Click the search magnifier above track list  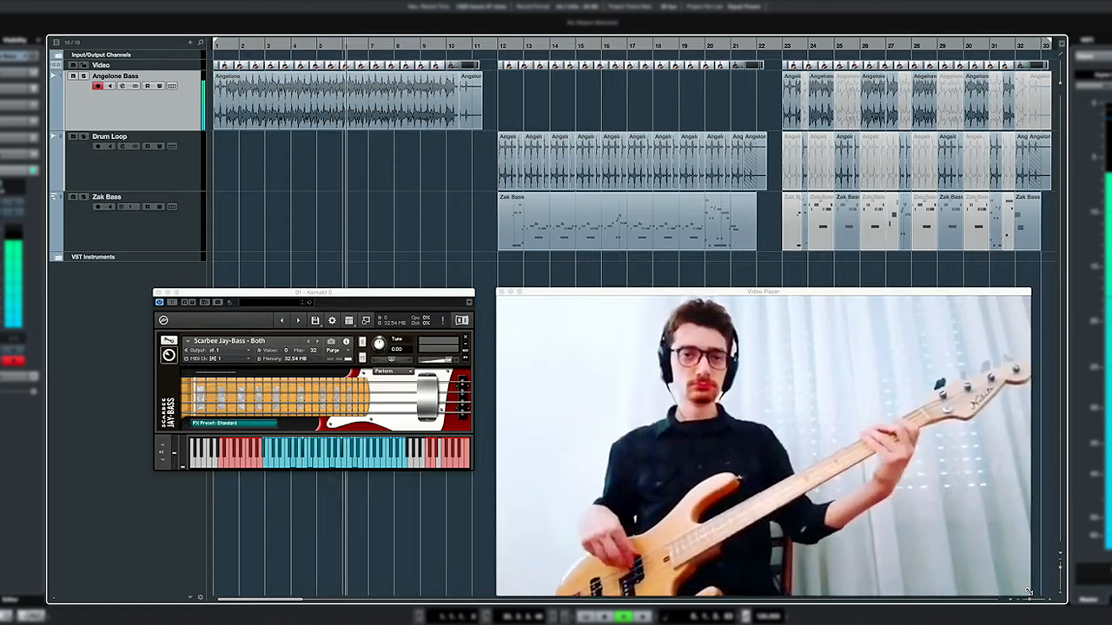[x=201, y=43]
